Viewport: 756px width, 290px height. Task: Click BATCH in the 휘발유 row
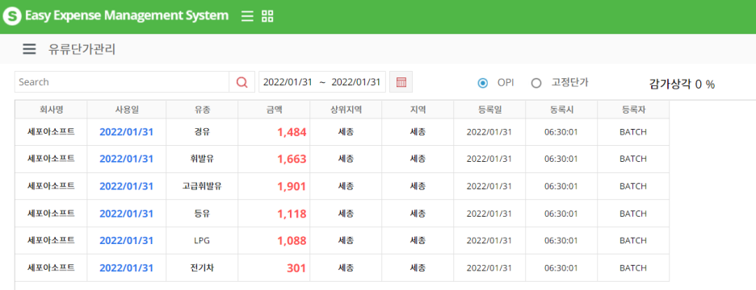633,159
